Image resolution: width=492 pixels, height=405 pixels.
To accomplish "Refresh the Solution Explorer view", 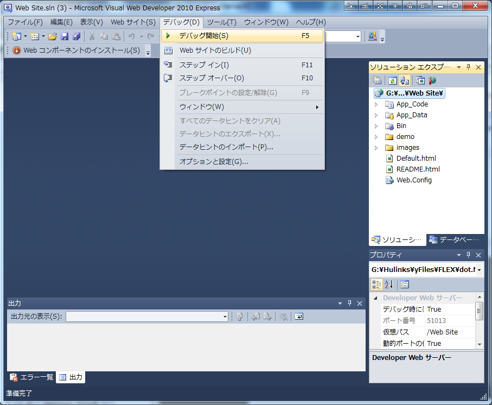I will tap(392, 81).
